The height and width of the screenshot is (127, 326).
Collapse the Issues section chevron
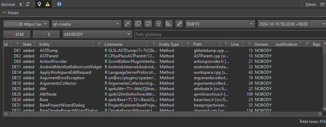(4, 13)
